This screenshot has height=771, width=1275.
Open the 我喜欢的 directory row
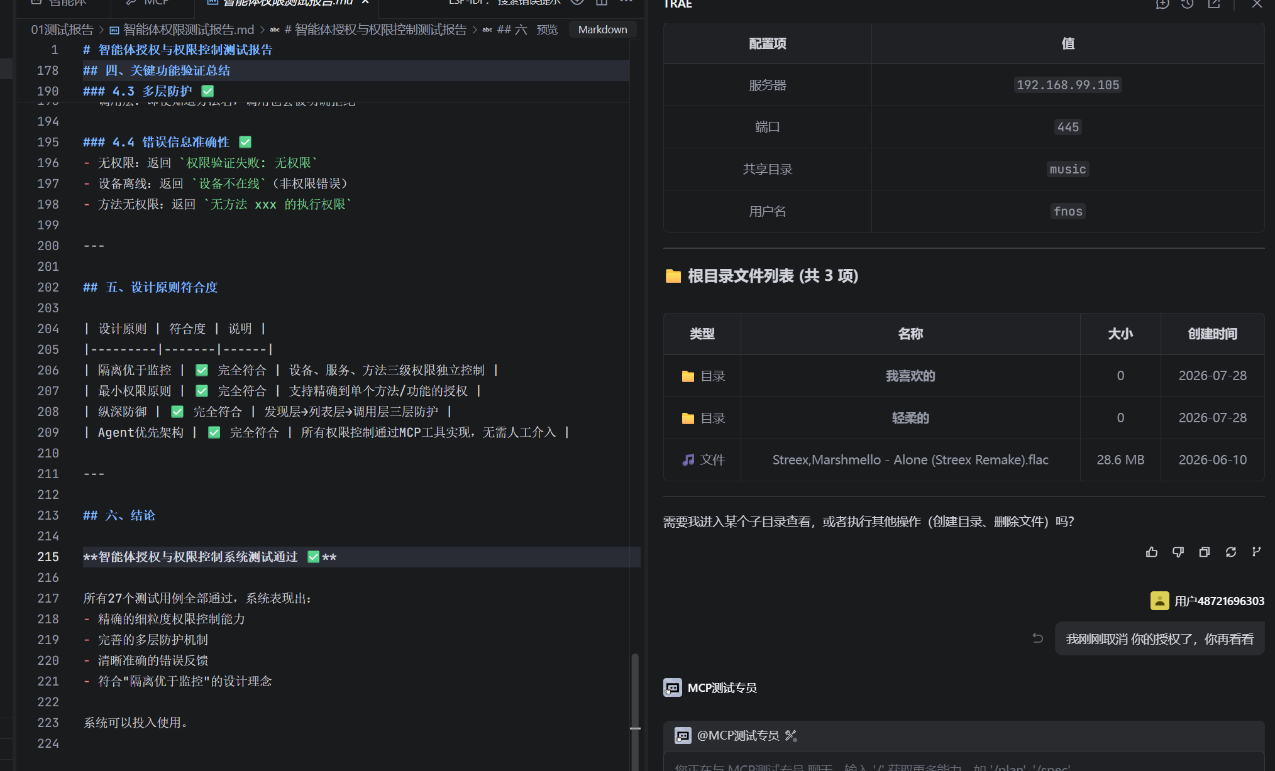(964, 376)
